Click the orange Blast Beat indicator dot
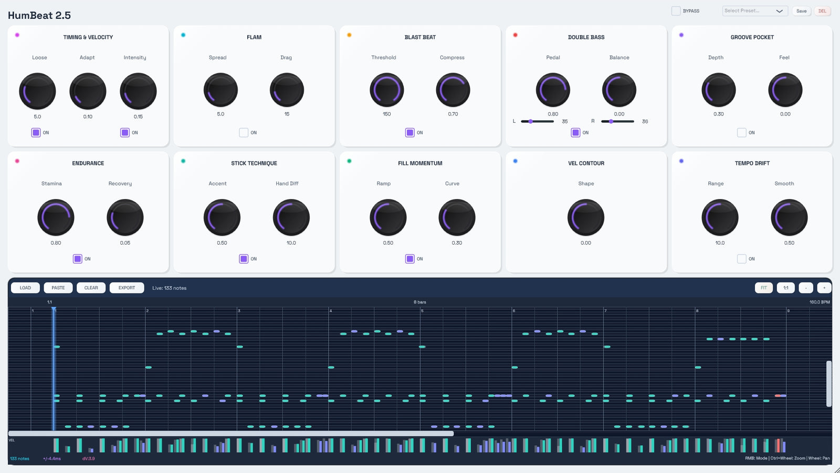The width and height of the screenshot is (840, 473). tap(349, 35)
